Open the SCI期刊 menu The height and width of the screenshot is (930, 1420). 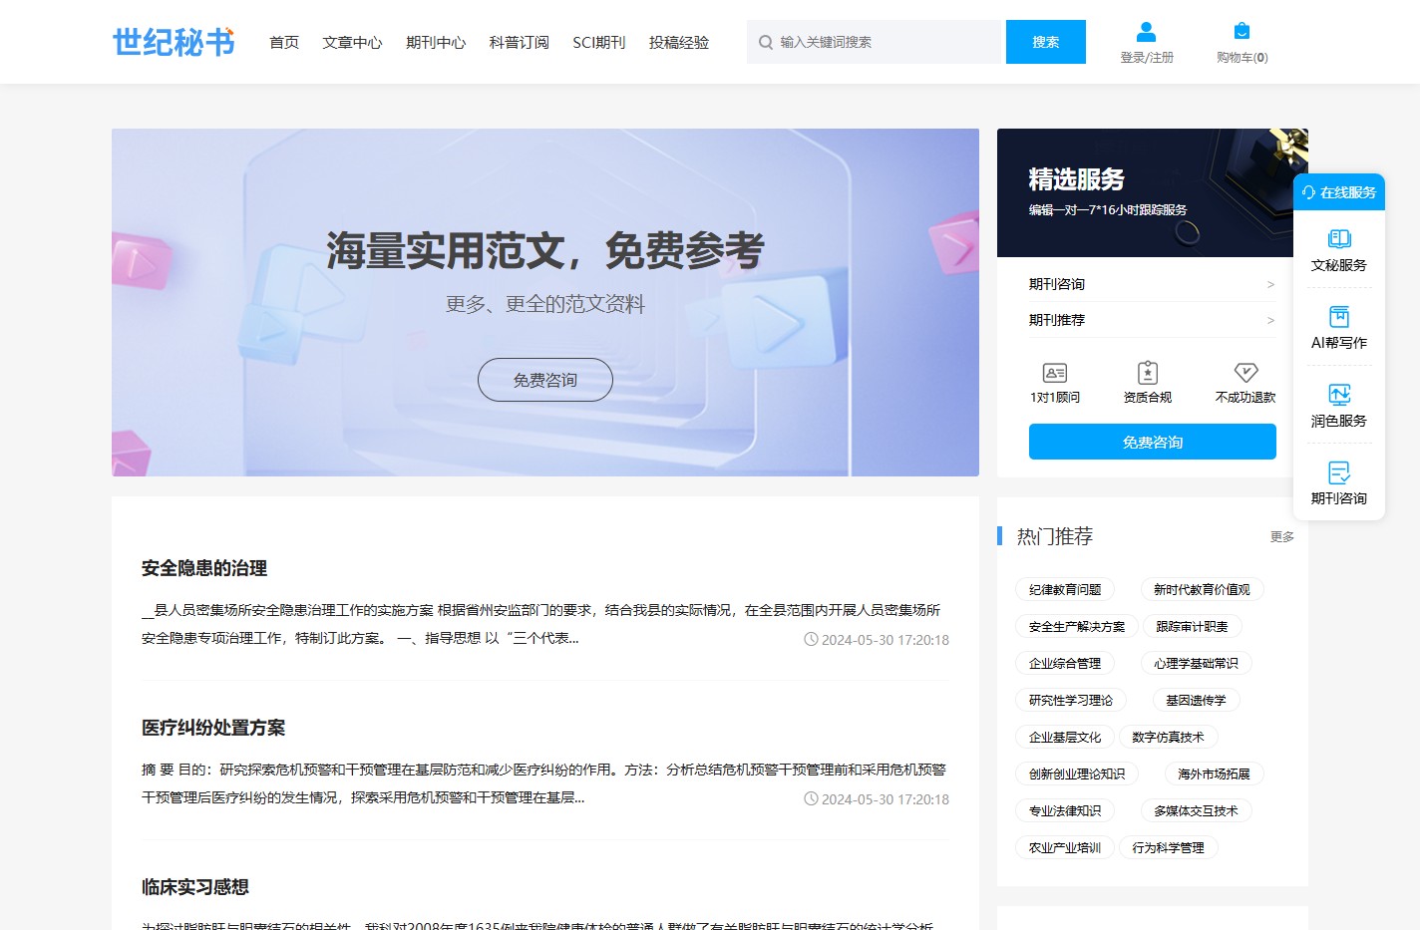599,42
